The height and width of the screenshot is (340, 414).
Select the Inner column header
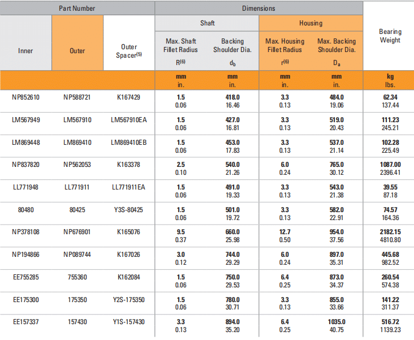coord(25,50)
